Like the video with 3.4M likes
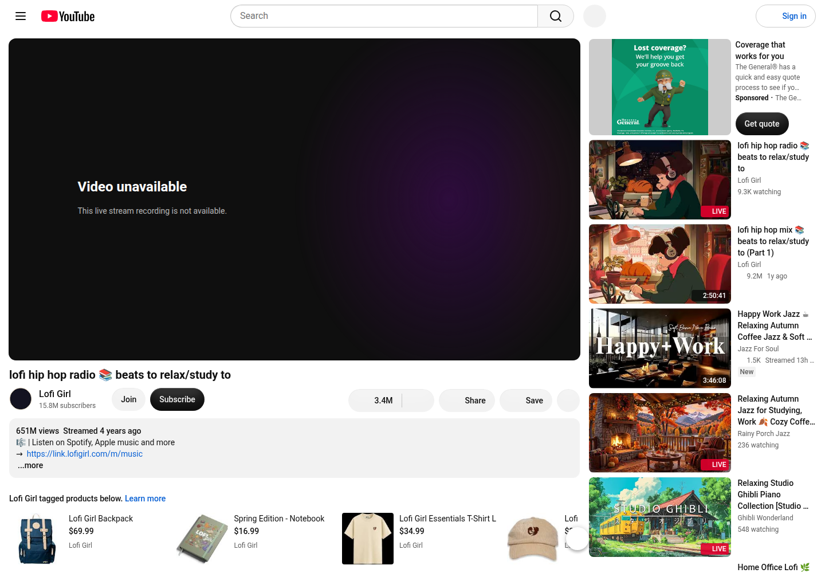The height and width of the screenshot is (573, 825). pos(375,401)
